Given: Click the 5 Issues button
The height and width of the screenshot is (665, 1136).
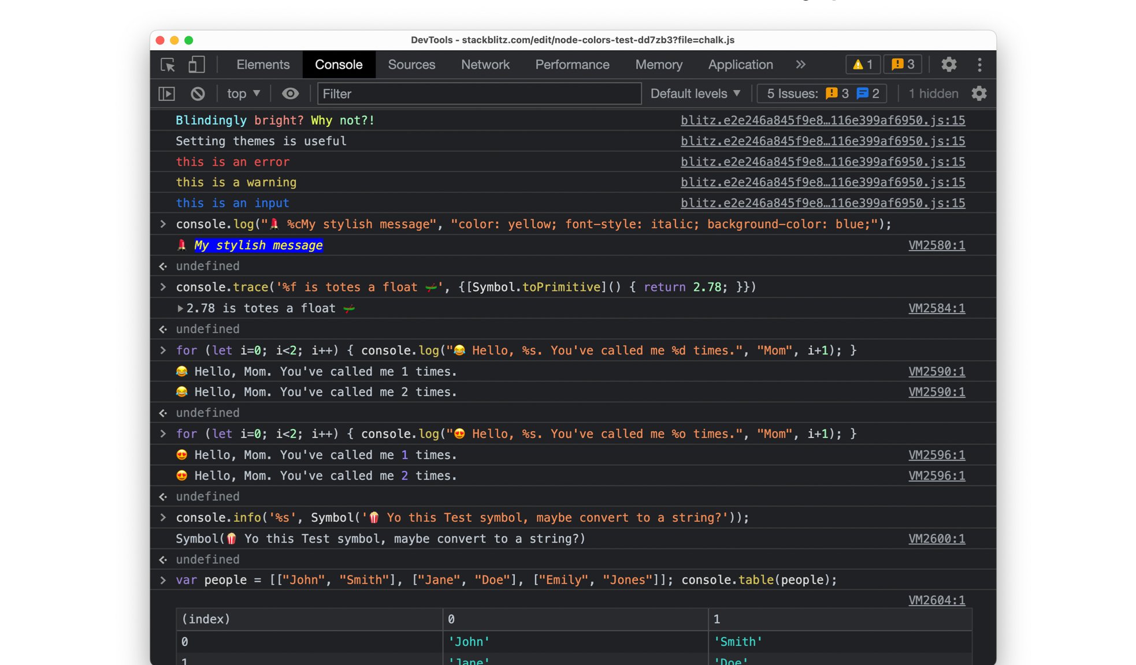Looking at the screenshot, I should point(822,94).
